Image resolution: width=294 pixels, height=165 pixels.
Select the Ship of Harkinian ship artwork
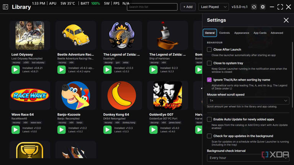tap(167, 36)
